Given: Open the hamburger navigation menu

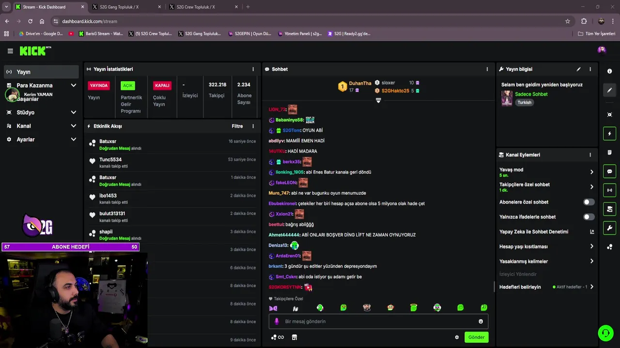Looking at the screenshot, I should pos(10,51).
